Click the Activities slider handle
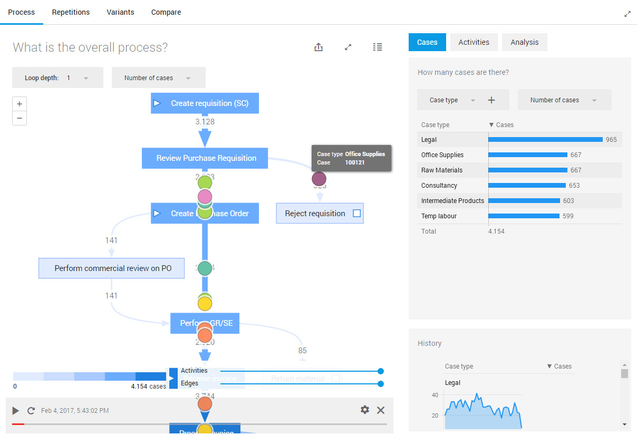637x435 pixels. 381,371
